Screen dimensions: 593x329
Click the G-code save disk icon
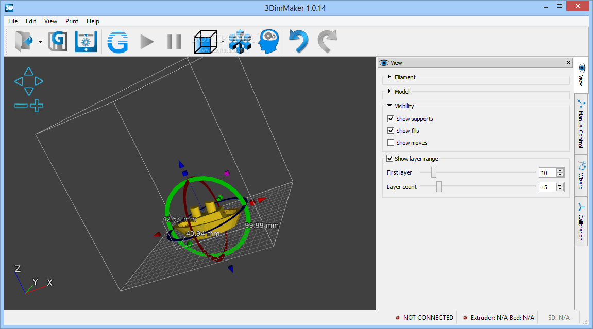pyautogui.click(x=58, y=41)
